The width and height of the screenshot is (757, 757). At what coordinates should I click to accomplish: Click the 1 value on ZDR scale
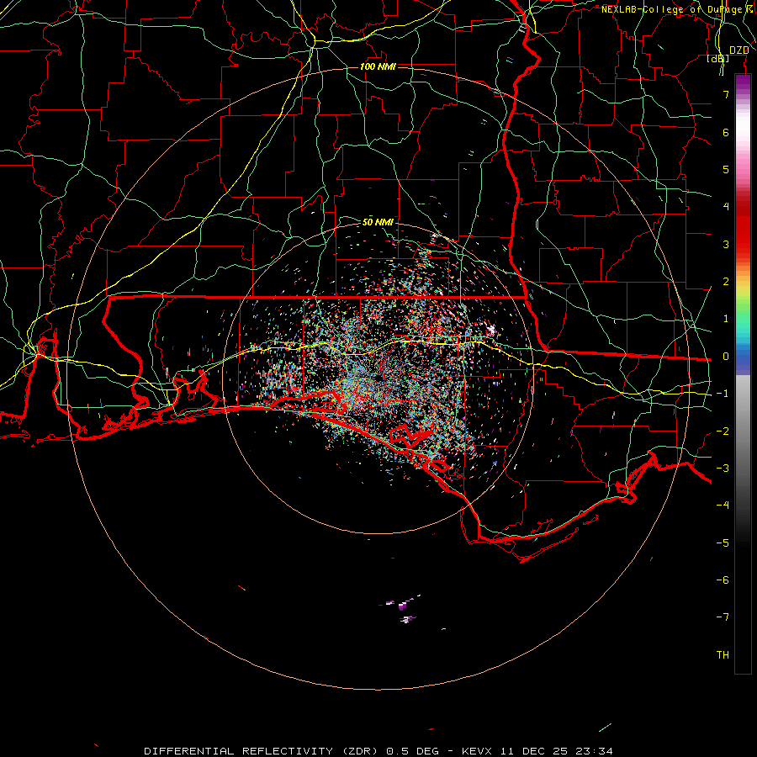(x=726, y=319)
